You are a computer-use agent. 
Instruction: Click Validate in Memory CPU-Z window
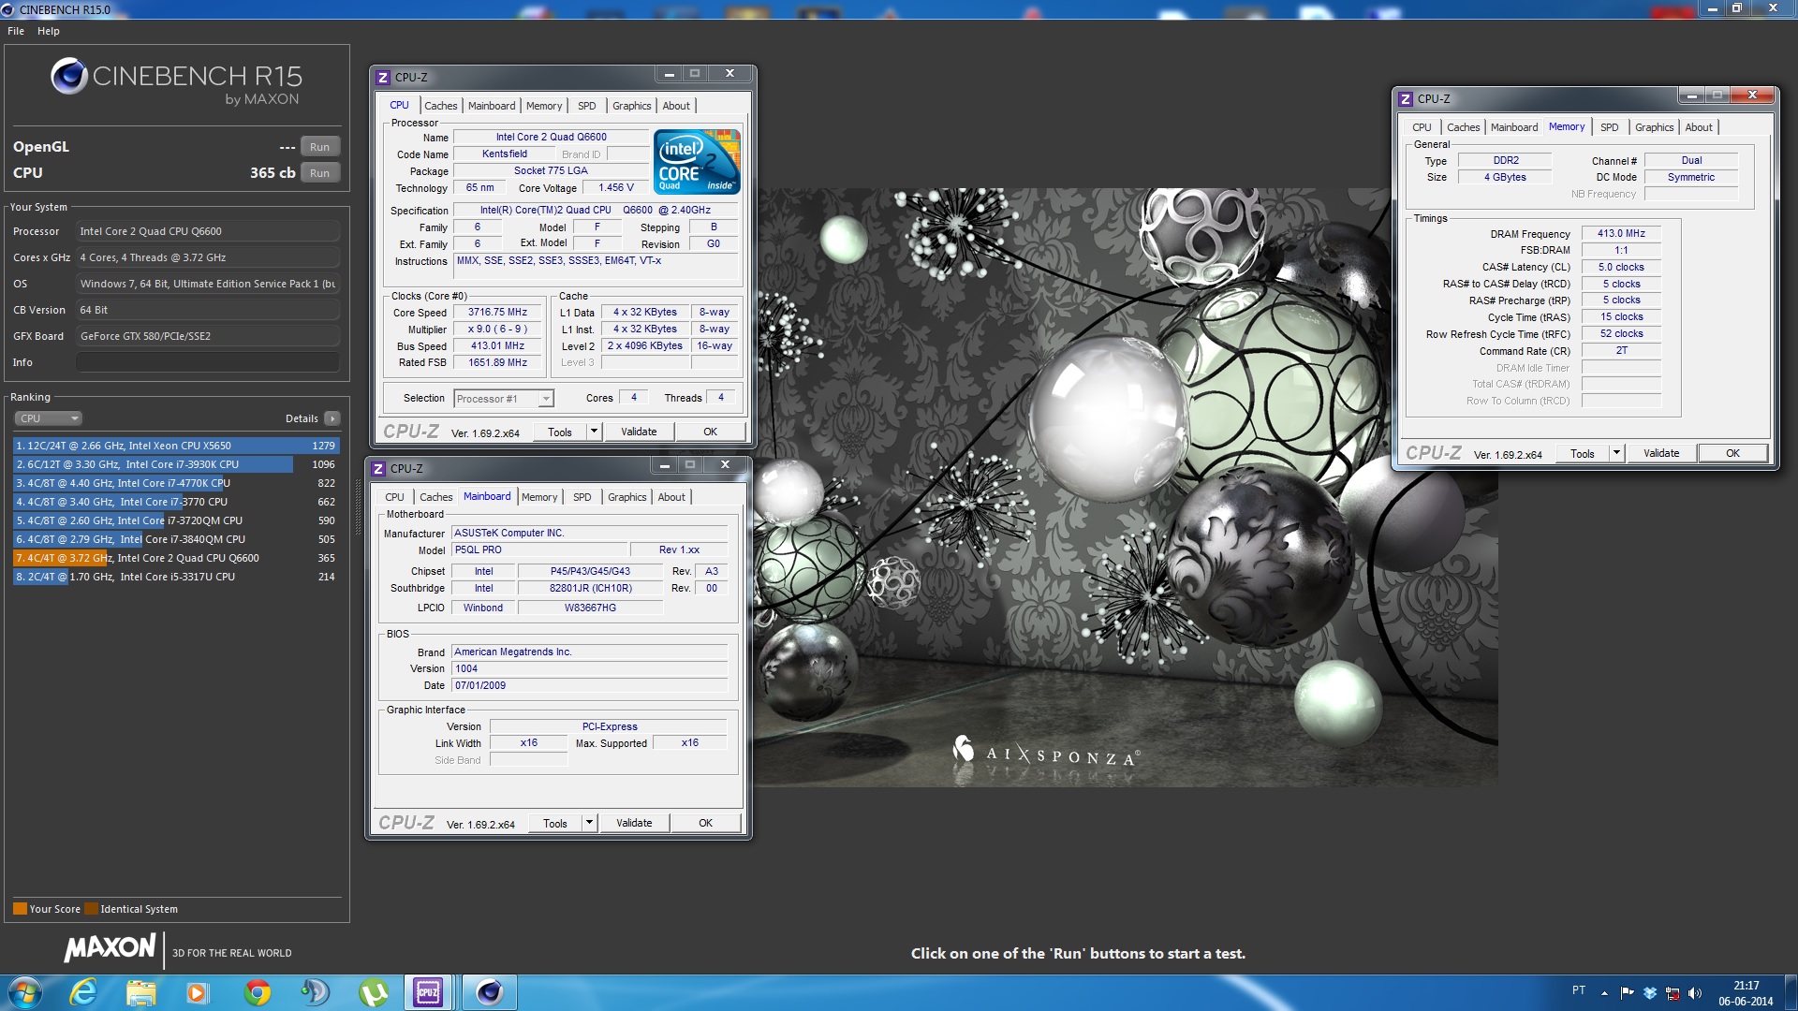coord(1661,453)
